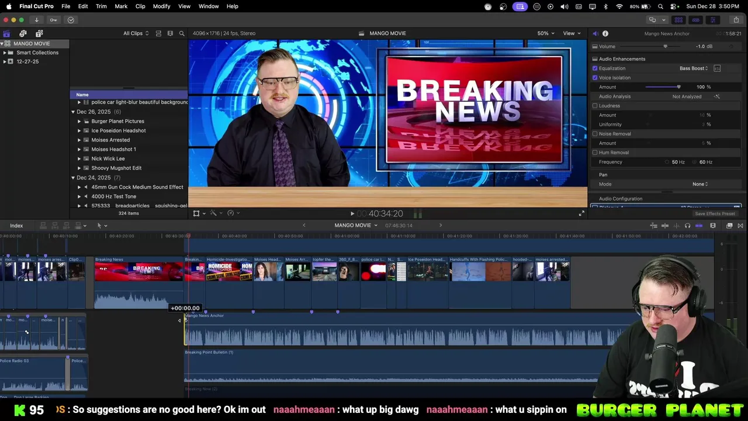This screenshot has width=748, height=421.
Task: Expand the 12-27-25 event
Action: [5, 61]
